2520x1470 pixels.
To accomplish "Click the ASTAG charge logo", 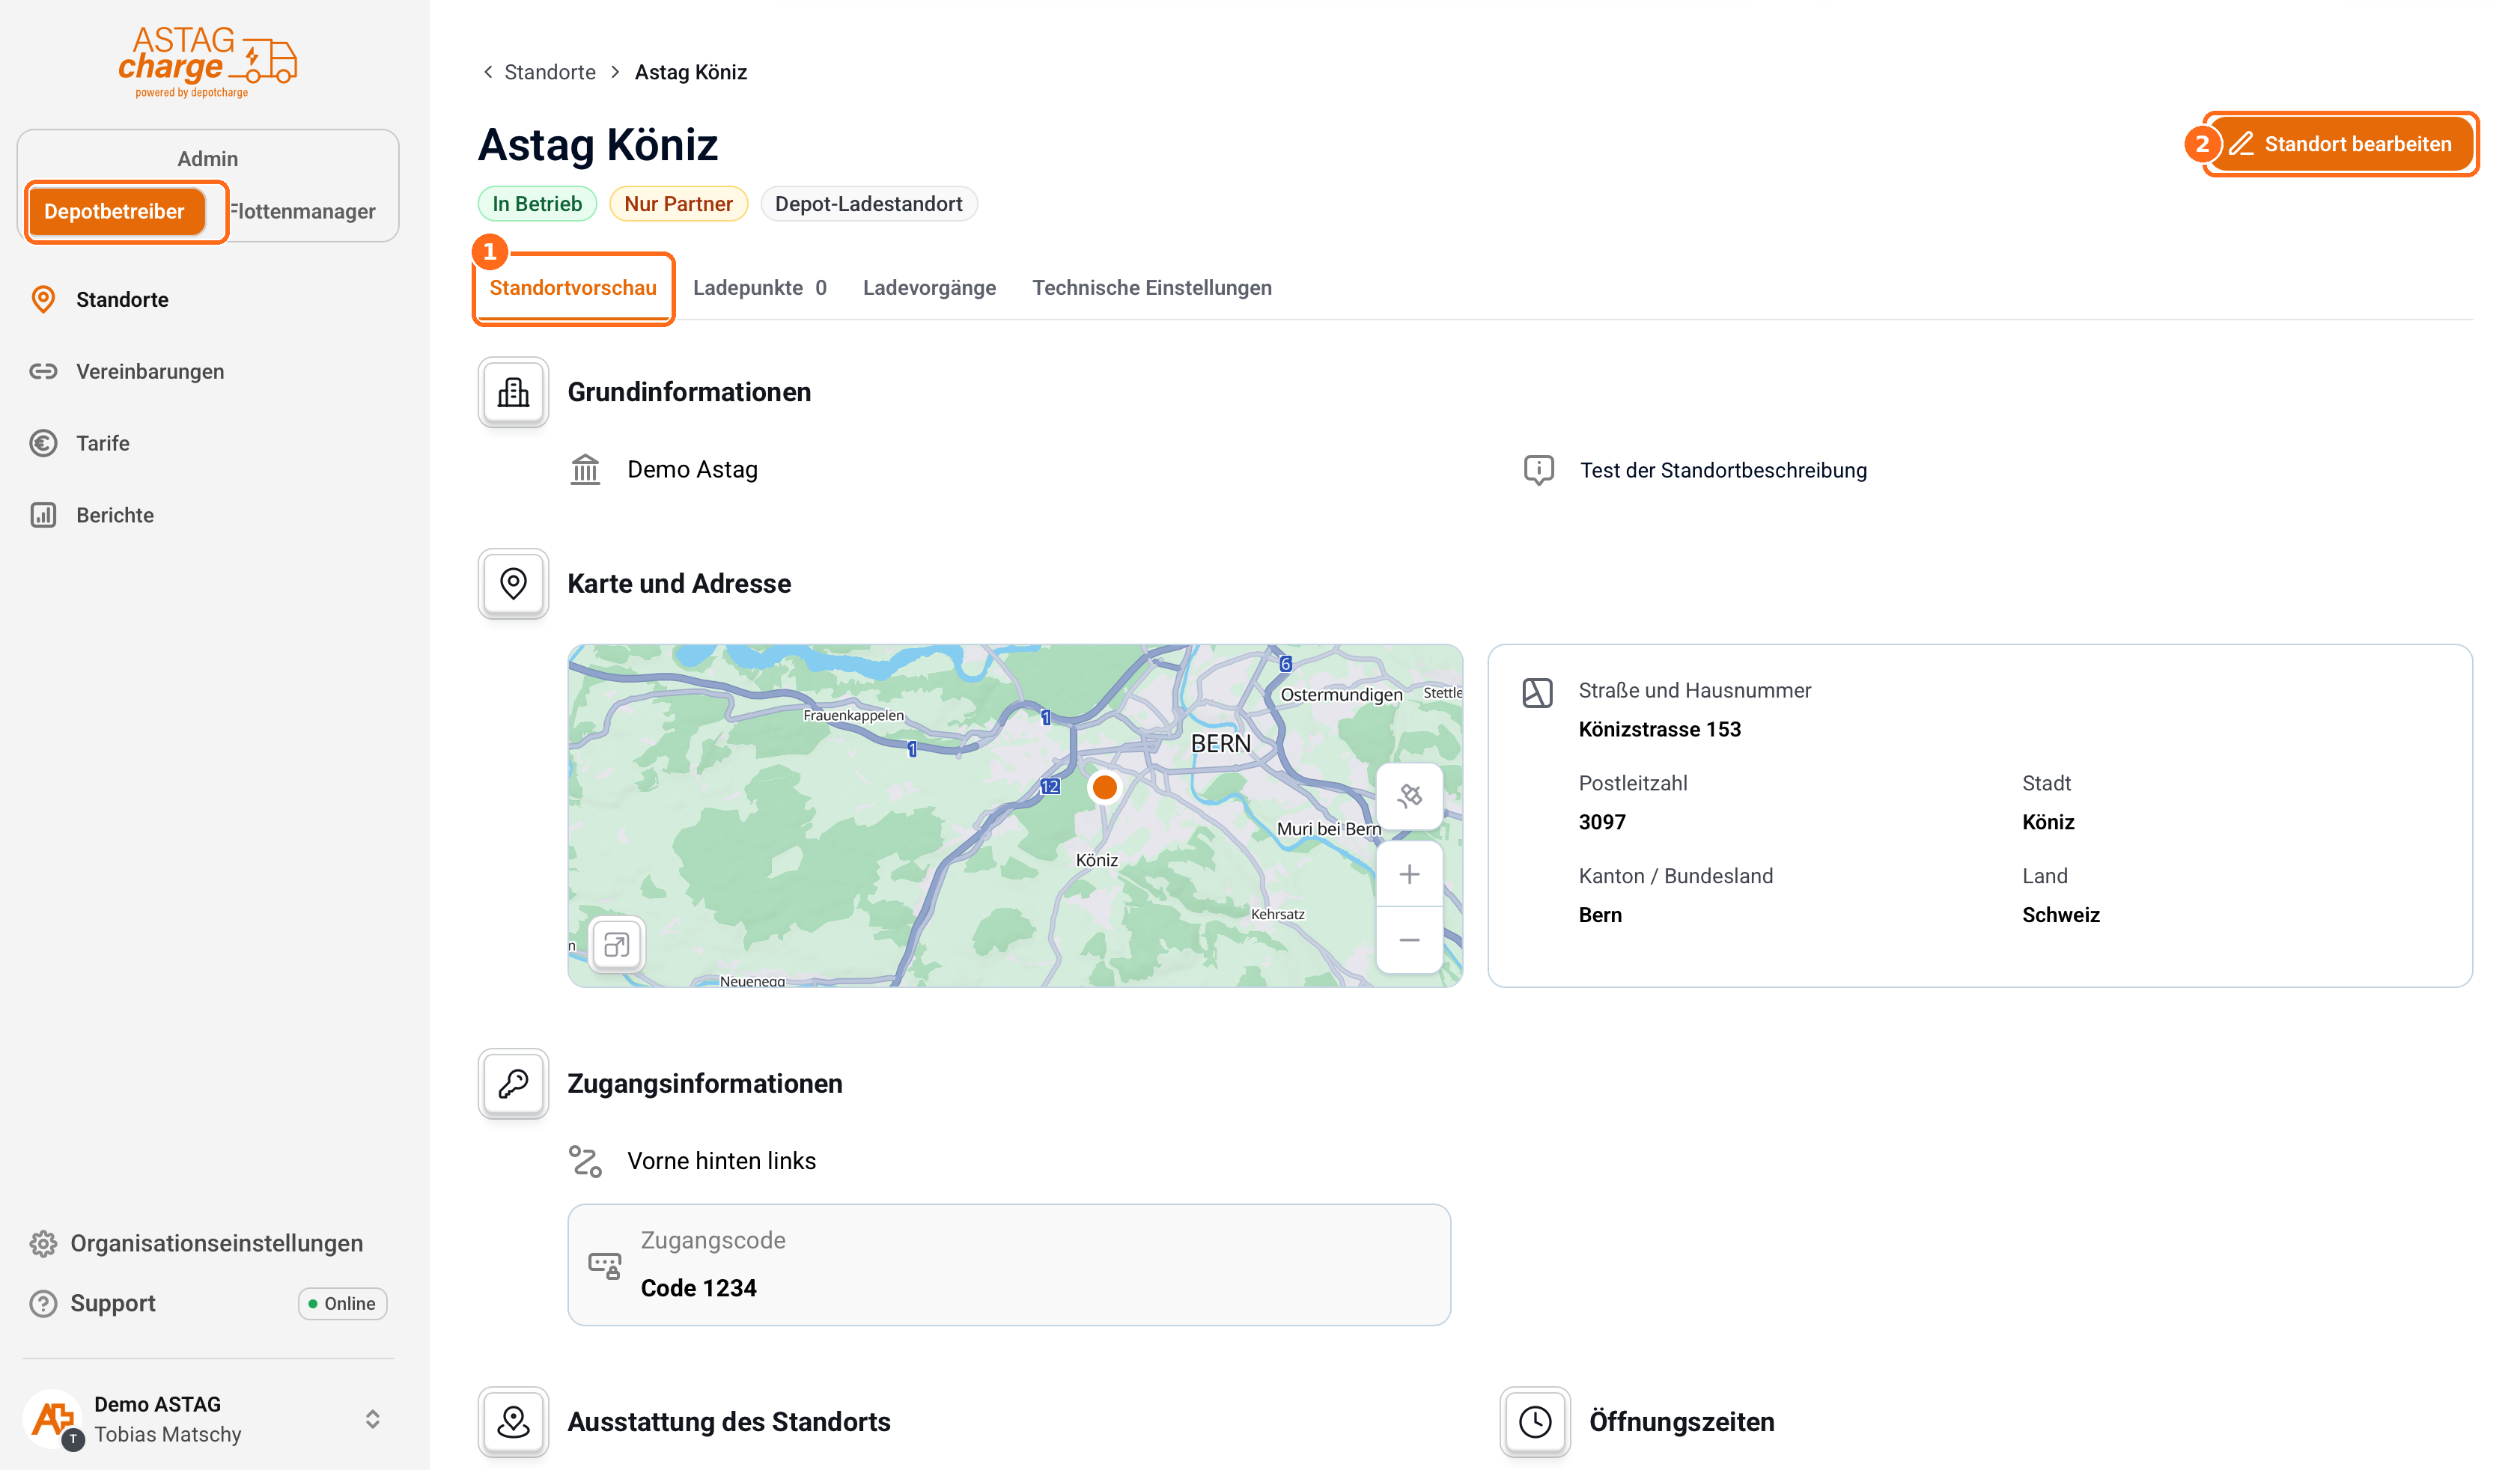I will [207, 62].
